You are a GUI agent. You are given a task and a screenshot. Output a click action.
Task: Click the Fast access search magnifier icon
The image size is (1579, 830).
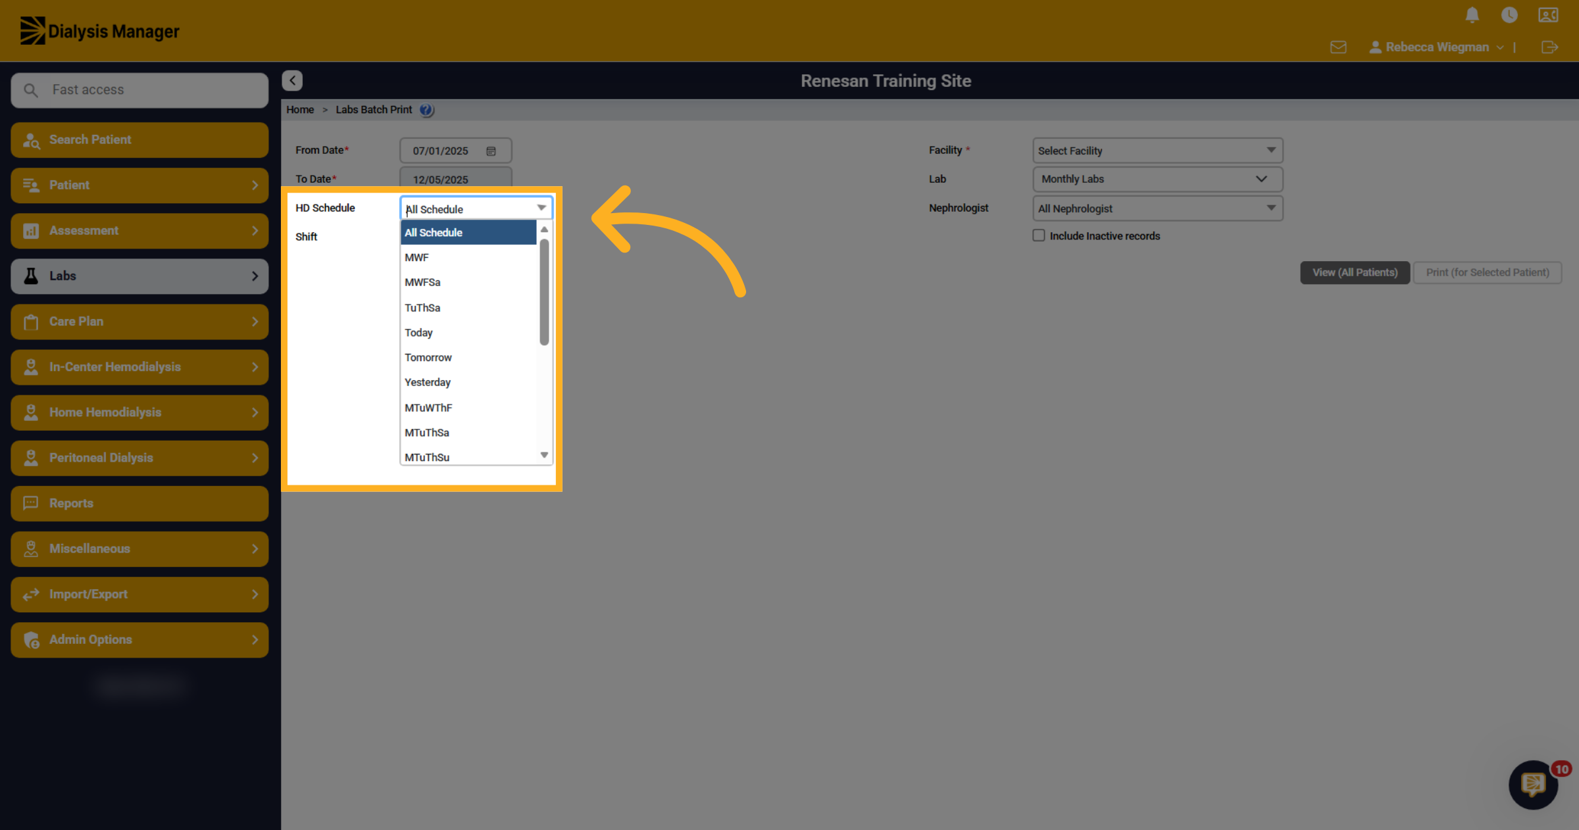click(31, 90)
